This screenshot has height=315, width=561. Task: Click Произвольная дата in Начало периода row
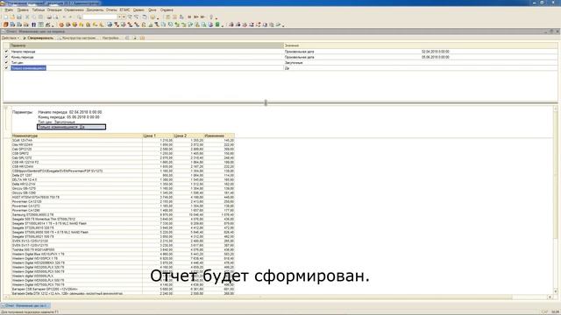tap(299, 52)
